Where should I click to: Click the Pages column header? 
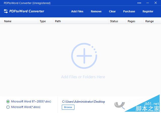(x=135, y=21)
